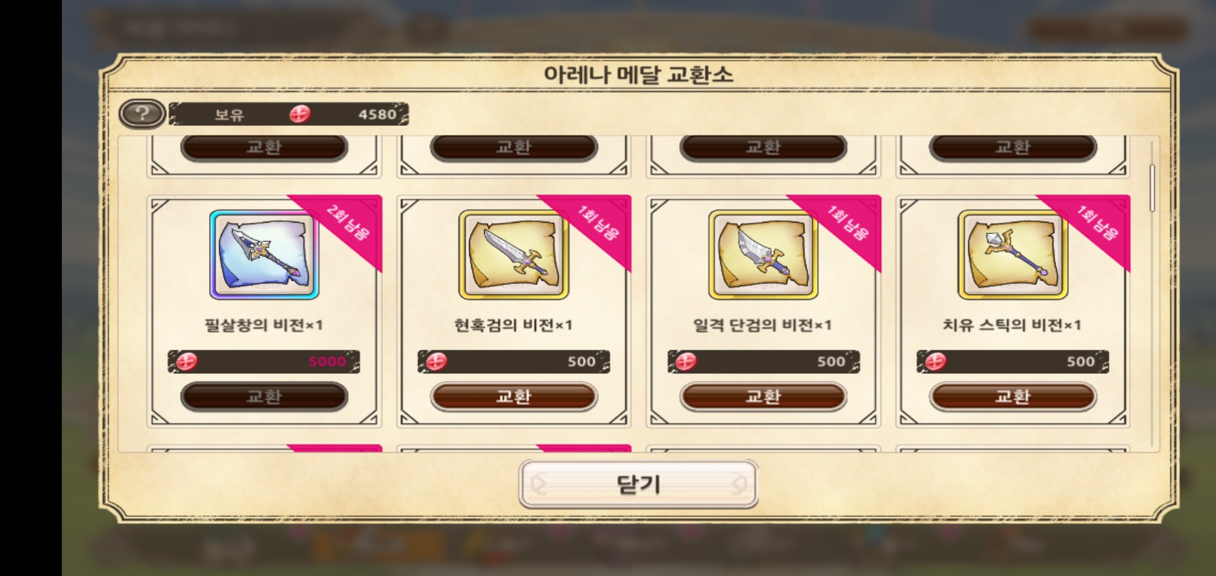Click the 500 price bar of 일격 단검
The height and width of the screenshot is (576, 1216).
[763, 361]
